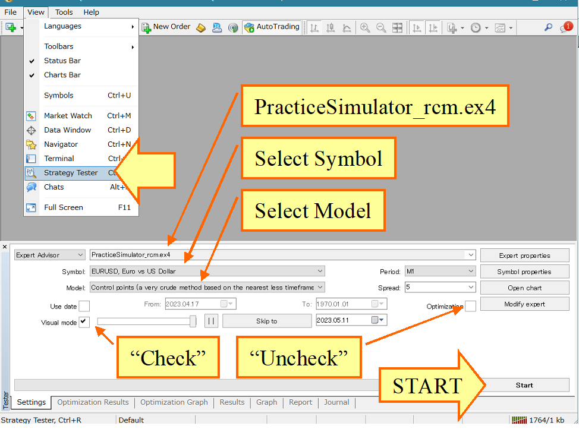
Task: Open Terminal from View menu
Action: coord(81,159)
